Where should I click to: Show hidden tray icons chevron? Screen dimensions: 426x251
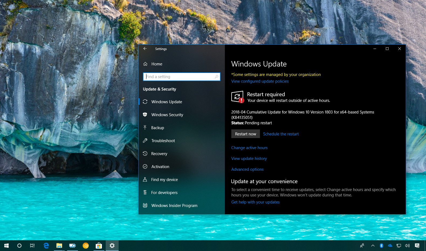click(373, 246)
